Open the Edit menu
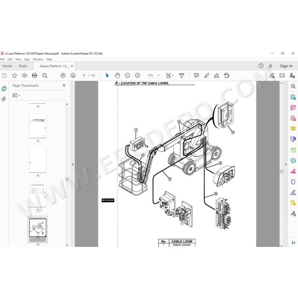This screenshot has height=298, width=298. click(10, 59)
